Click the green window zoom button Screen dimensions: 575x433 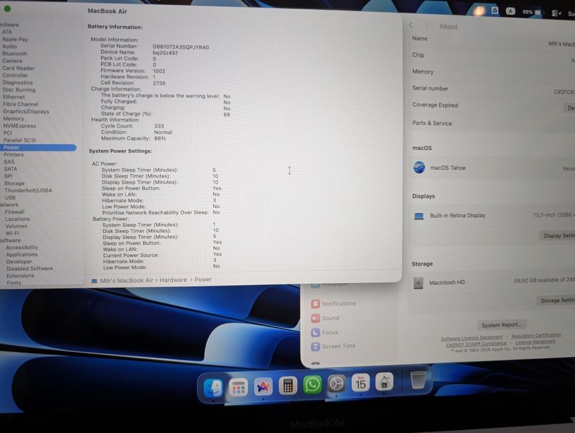click(7, 9)
